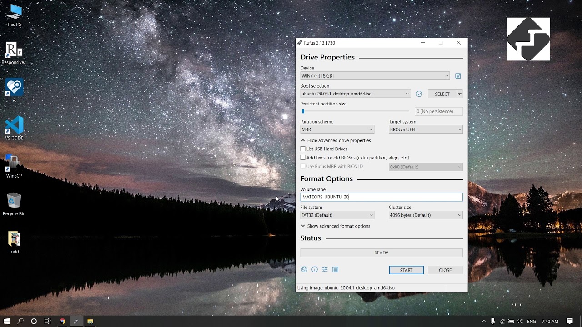Open the todd archive file
This screenshot has width=582, height=327.
14,242
